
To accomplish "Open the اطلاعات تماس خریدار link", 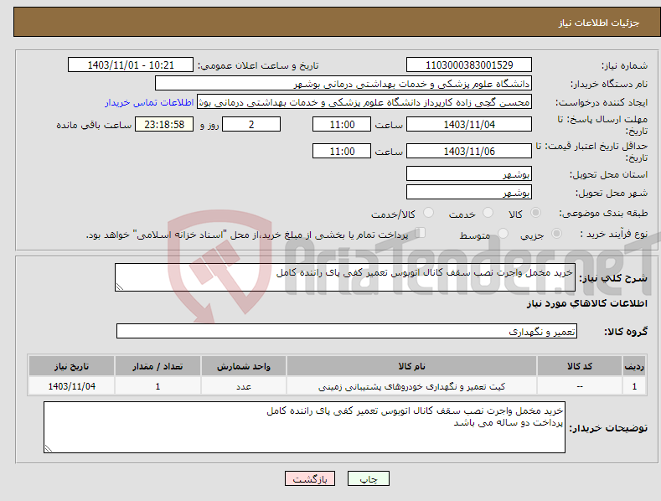I will (149, 102).
